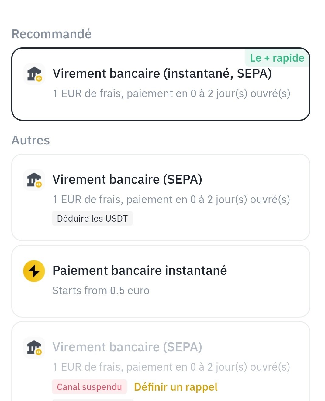Tap the 'Canal suspendu' red label
The height and width of the screenshot is (401, 325).
[89, 387]
